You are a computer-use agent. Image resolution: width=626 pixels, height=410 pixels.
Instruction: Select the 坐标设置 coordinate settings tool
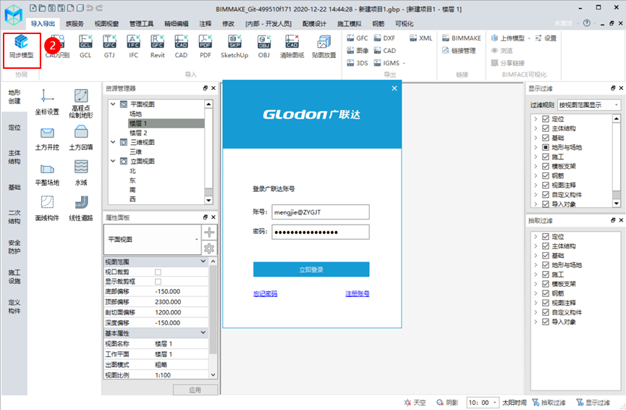(47, 102)
